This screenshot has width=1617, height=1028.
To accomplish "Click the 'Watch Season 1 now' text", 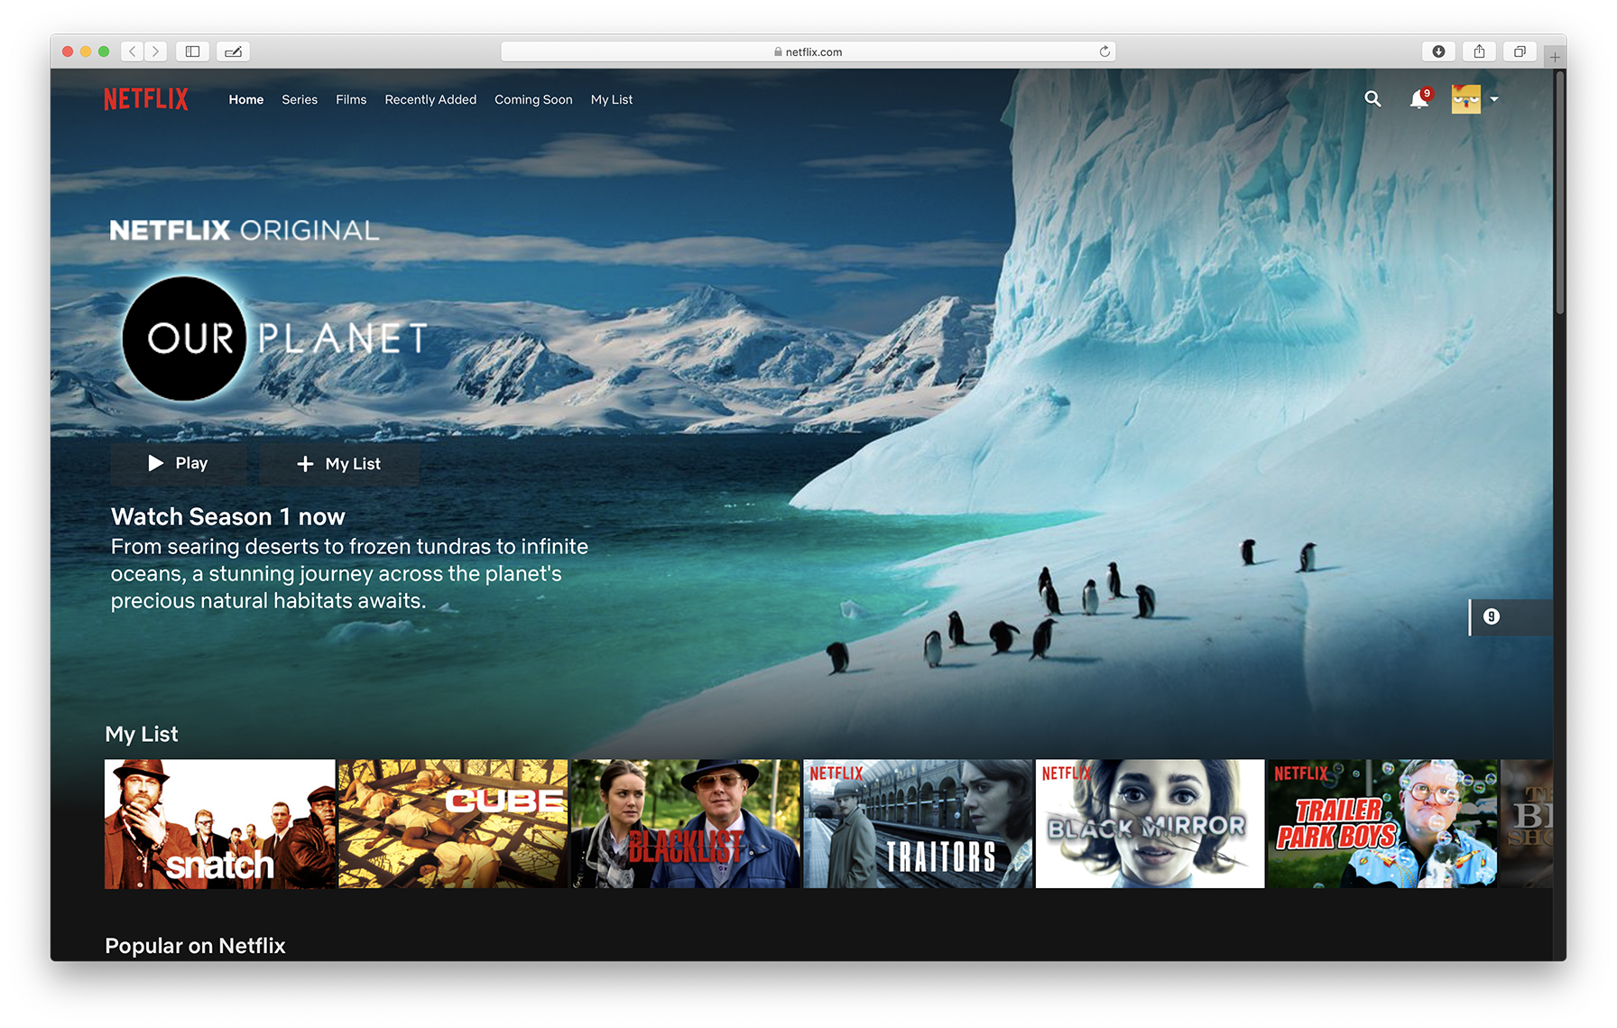I will (x=228, y=517).
